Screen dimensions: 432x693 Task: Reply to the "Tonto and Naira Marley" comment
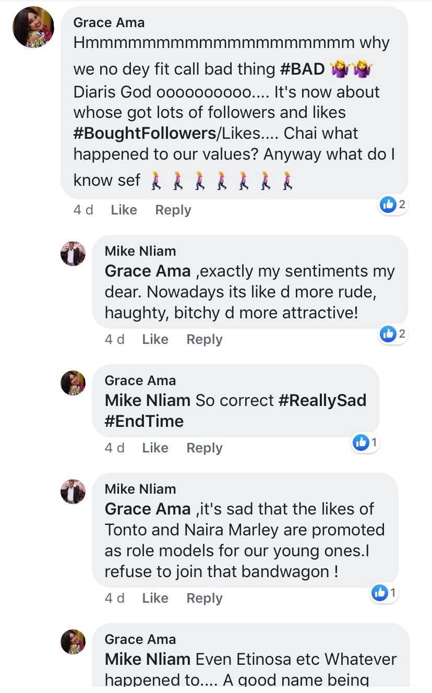(205, 598)
